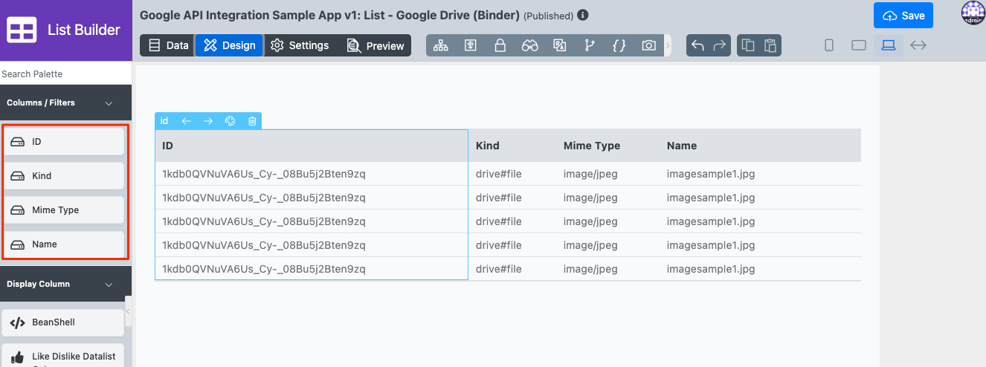The image size is (986, 367).
Task: Delete the id column with trash icon
Action: [x=252, y=121]
